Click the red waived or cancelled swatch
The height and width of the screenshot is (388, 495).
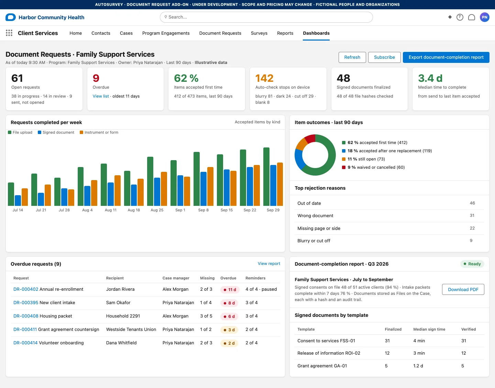tap(344, 167)
